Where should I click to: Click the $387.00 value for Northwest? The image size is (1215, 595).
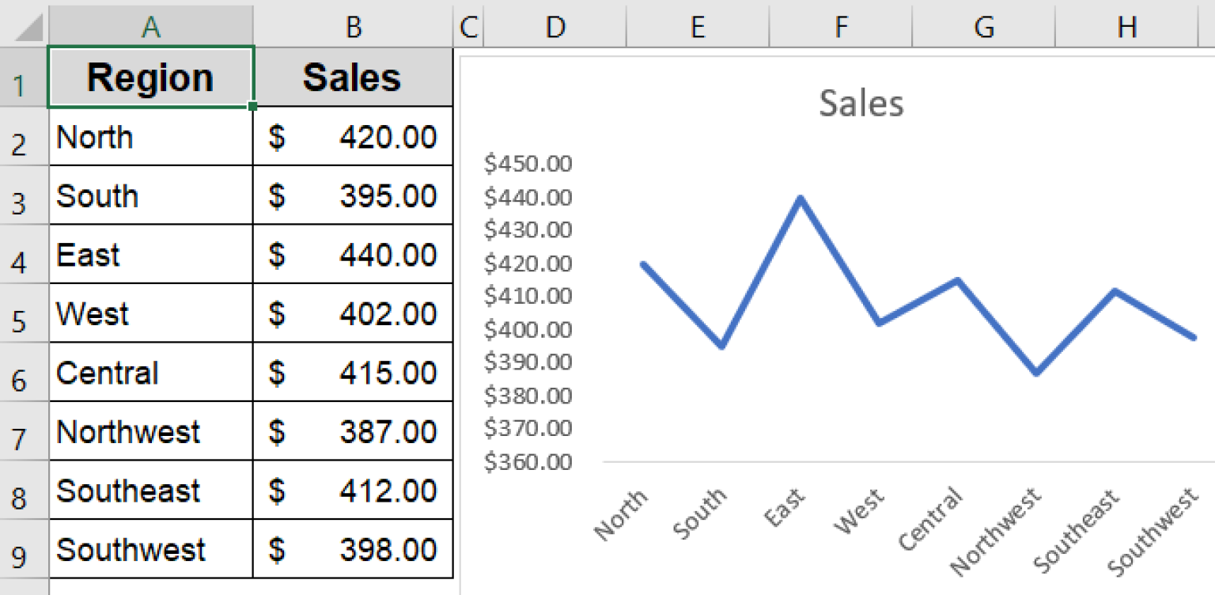pos(353,431)
